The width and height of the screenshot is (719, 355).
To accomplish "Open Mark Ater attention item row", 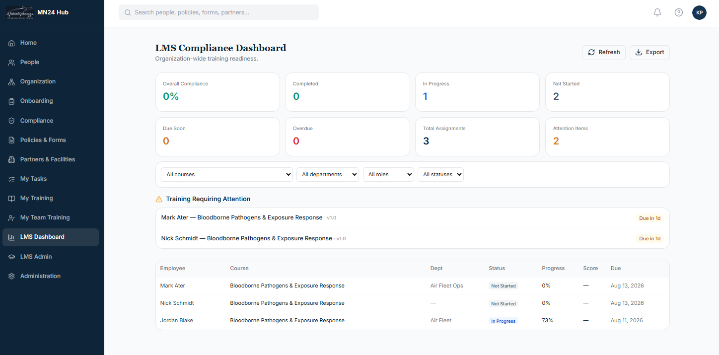I will [x=412, y=218].
